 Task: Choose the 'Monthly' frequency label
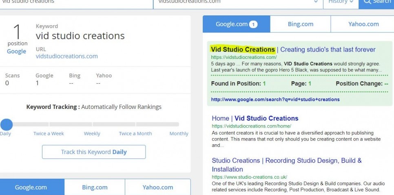click(179, 133)
